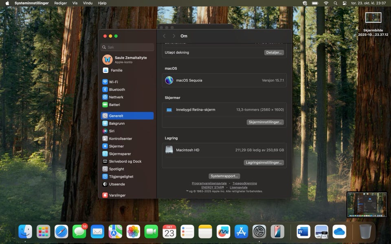Open Freeform from the Dock

point(224,231)
